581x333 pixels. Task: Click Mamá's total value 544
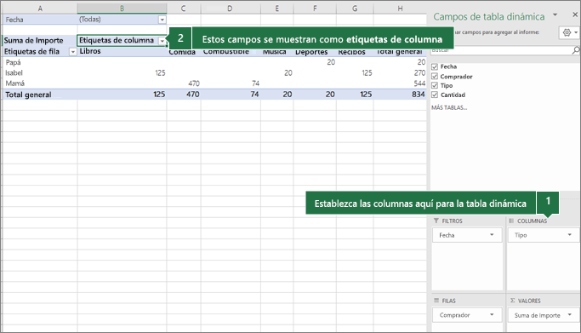tap(419, 83)
